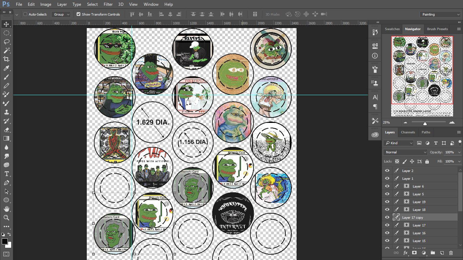Add a layer style with fx icon
Screen dimensions: 463x260
pyautogui.click(x=405, y=253)
